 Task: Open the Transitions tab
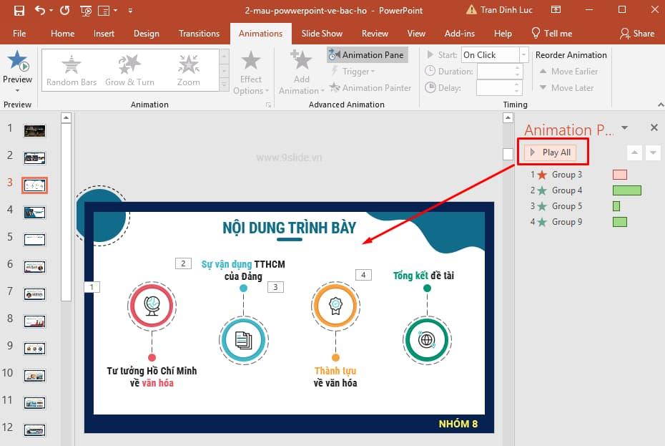pos(199,33)
